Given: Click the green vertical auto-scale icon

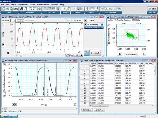Looking at the screenshot, I should pyautogui.click(x=39, y=9).
